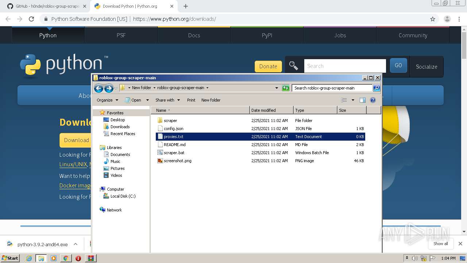Image resolution: width=467 pixels, height=263 pixels.
Task: Click Print in the Explorer toolbar
Action: click(x=191, y=100)
